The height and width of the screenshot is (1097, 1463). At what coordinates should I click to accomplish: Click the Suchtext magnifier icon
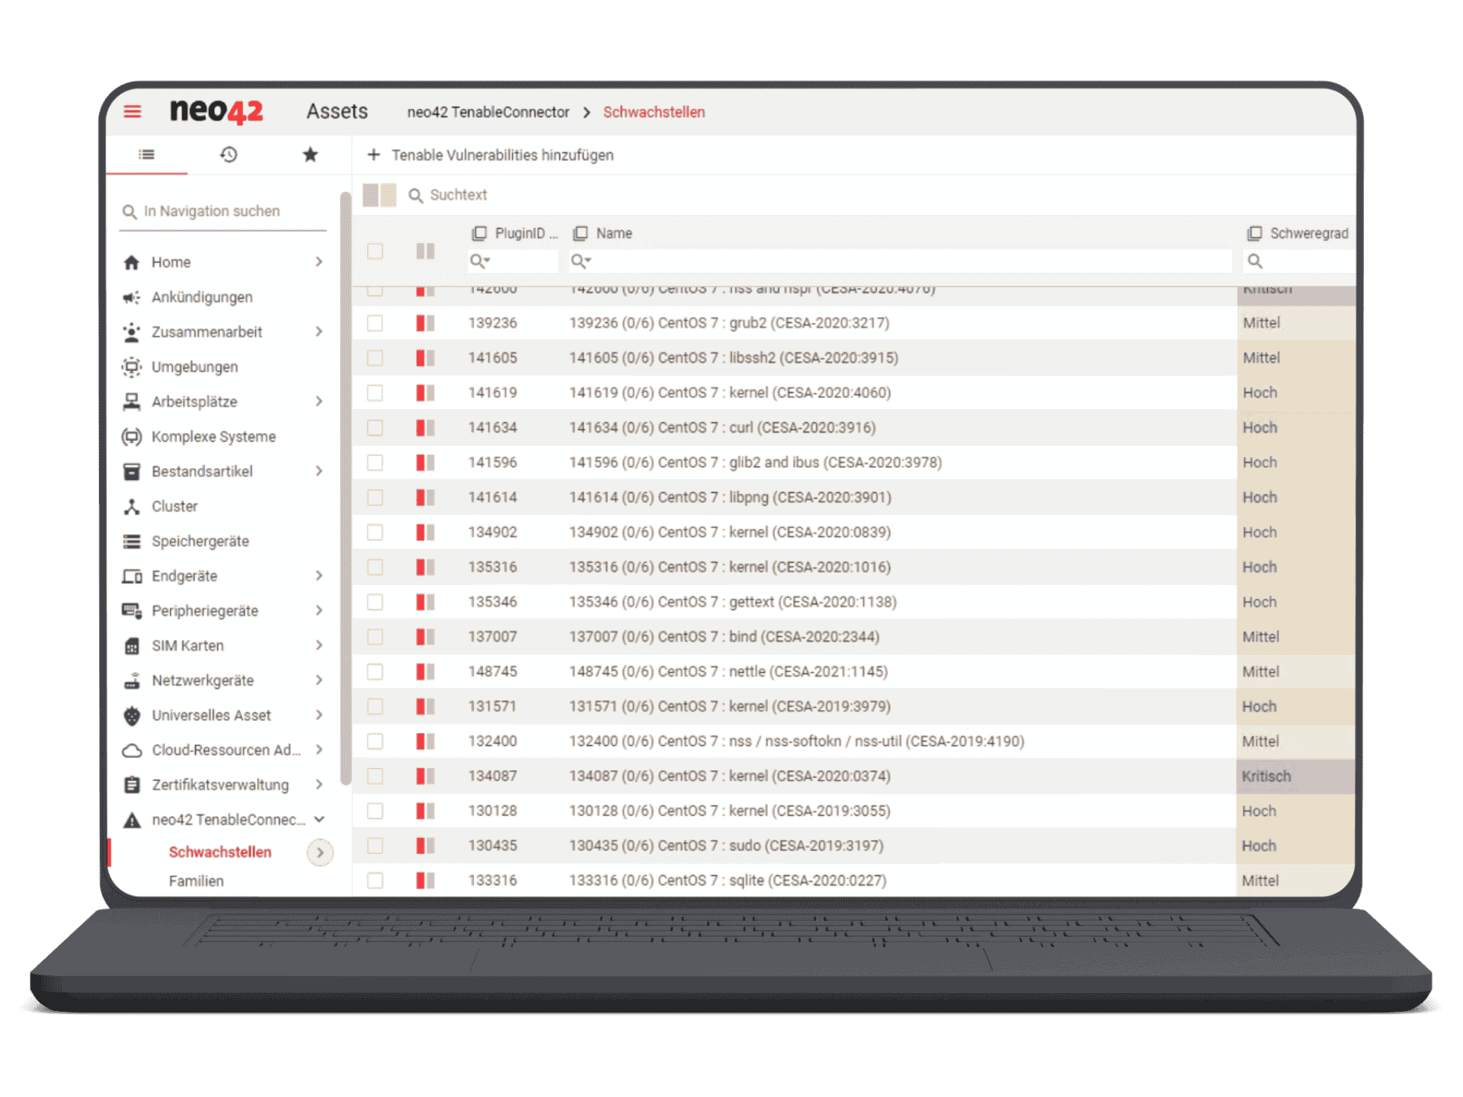[x=415, y=195]
